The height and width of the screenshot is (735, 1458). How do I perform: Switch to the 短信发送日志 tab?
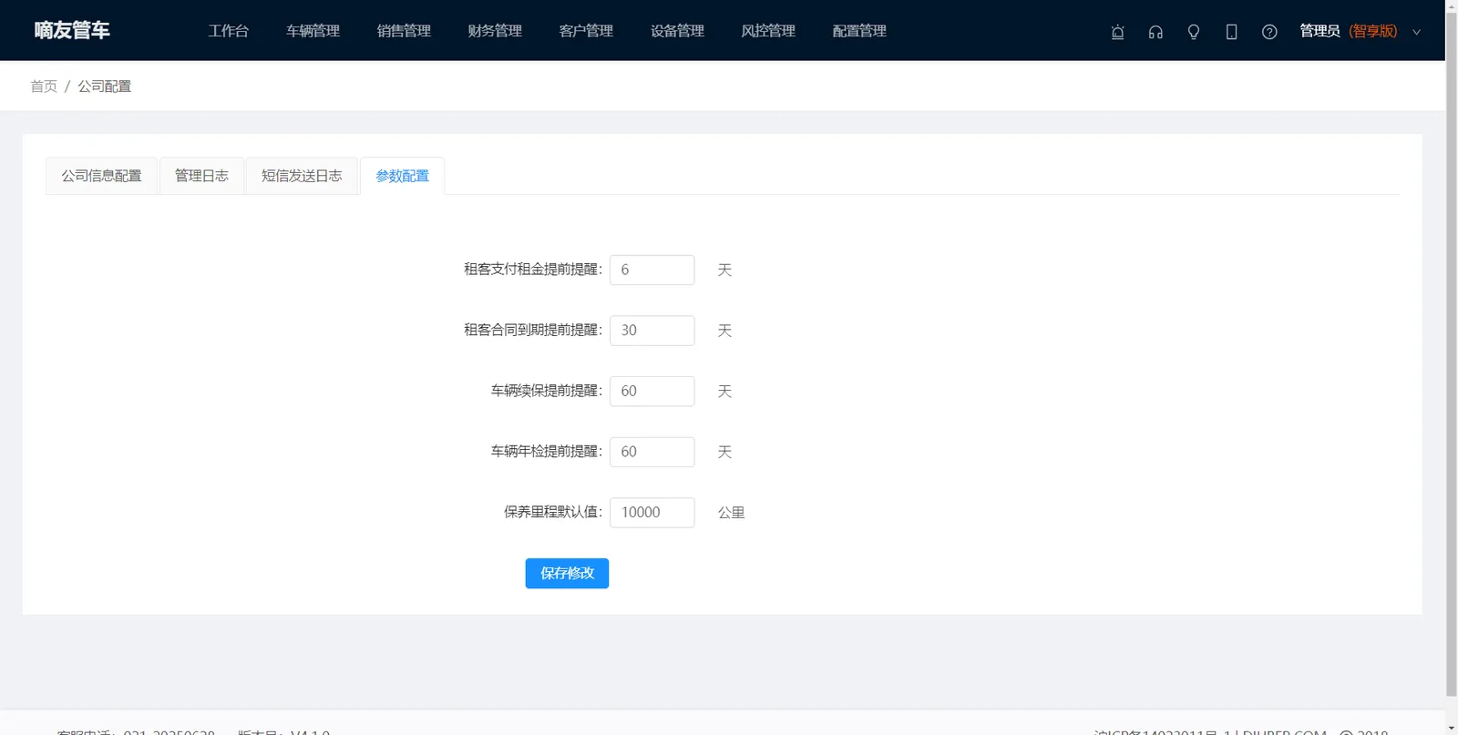click(302, 176)
